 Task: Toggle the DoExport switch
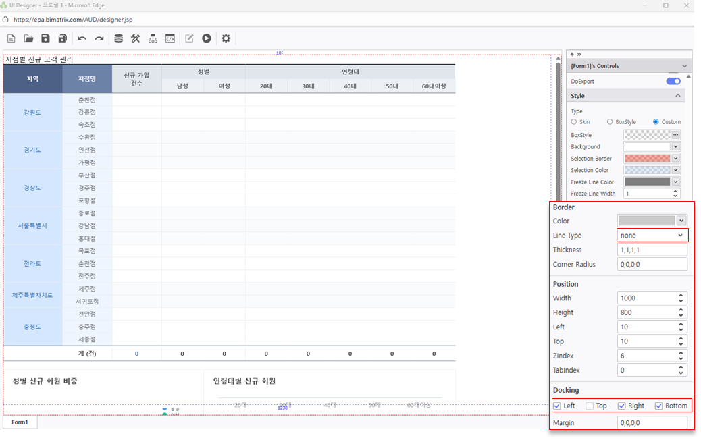click(x=673, y=81)
